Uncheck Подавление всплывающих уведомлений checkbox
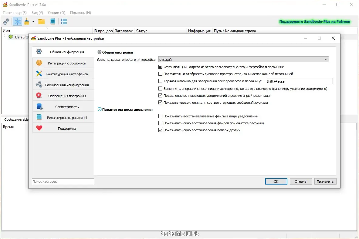Viewport: 359px width, 239px height. pyautogui.click(x=160, y=95)
